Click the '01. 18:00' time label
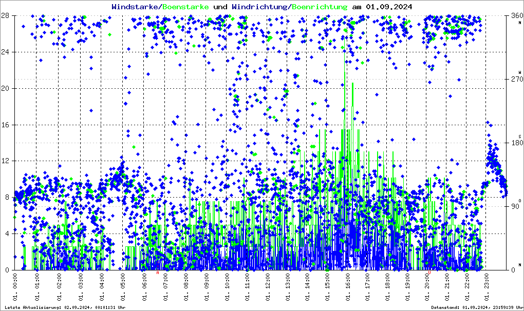This screenshot has width=524, height=311. coord(387,287)
